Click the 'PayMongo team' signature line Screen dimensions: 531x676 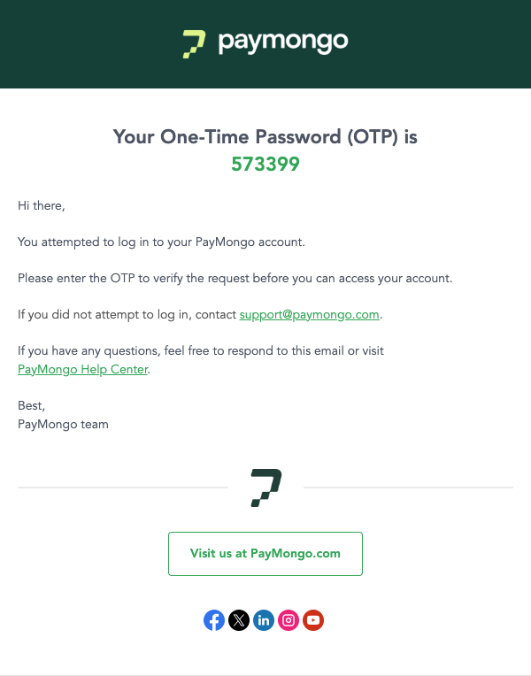tap(63, 424)
